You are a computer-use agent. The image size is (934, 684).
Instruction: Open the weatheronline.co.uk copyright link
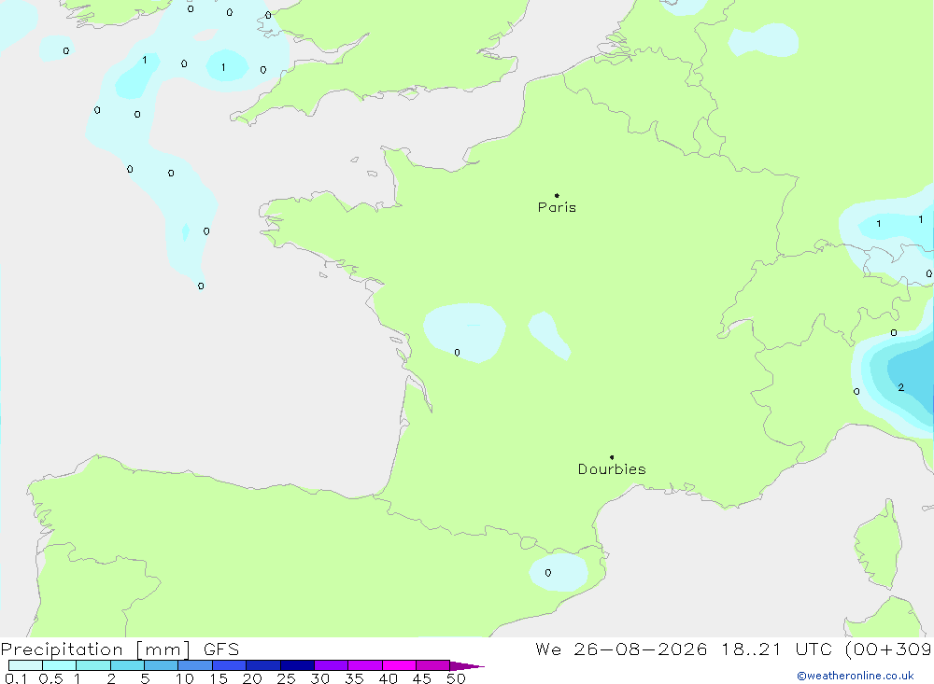pos(856,676)
